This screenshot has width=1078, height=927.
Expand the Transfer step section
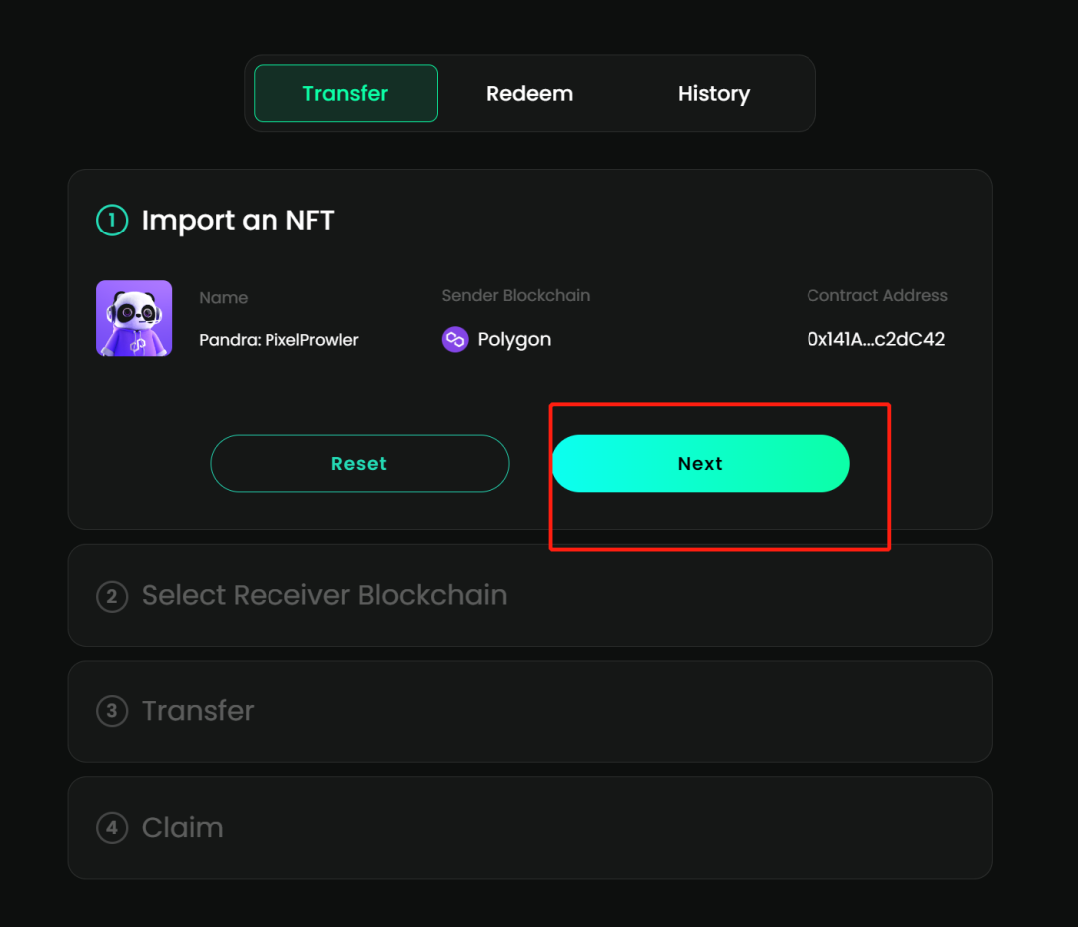(198, 711)
